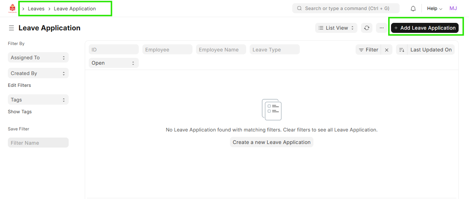Toggle the sidebar hamburger icon

click(11, 28)
